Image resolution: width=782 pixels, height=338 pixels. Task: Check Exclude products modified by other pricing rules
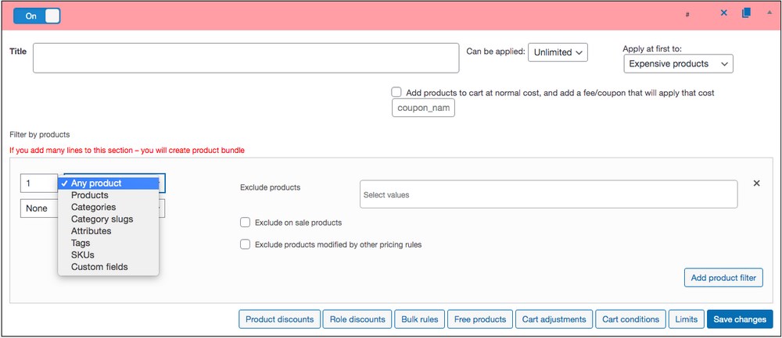[x=245, y=244]
